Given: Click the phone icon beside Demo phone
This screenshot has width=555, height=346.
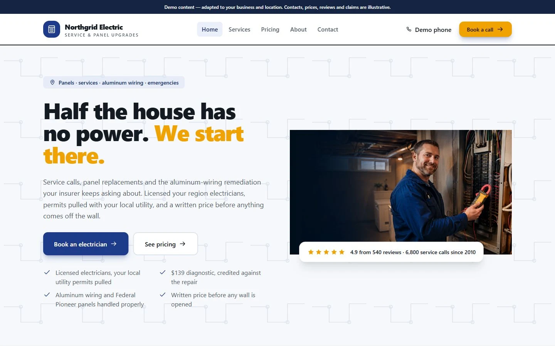Looking at the screenshot, I should [x=409, y=29].
